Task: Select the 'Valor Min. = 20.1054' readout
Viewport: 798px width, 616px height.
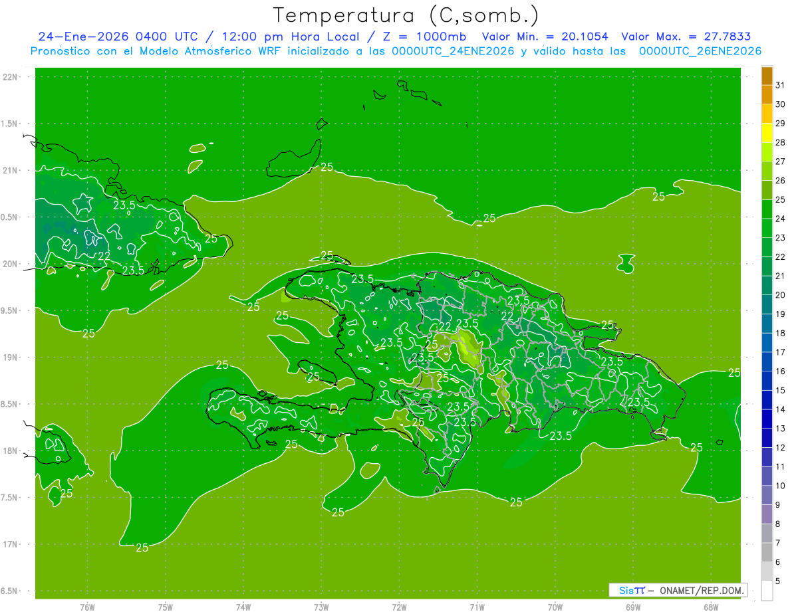Action: (x=545, y=37)
